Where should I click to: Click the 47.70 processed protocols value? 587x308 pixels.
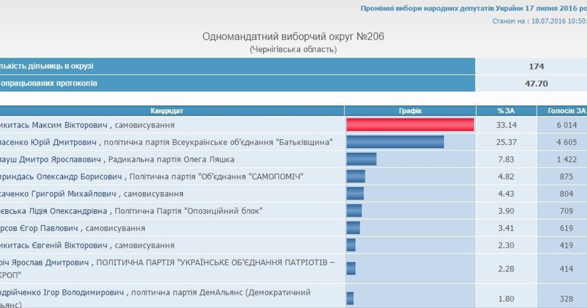point(536,83)
